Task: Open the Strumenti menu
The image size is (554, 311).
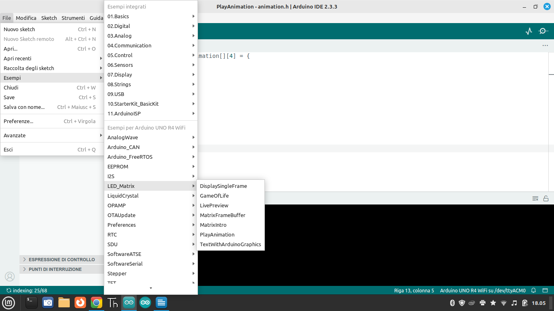Action: click(73, 18)
